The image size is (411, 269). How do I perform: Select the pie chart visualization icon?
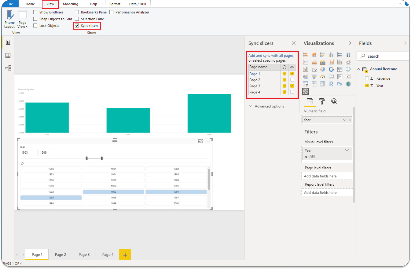coord(322,69)
